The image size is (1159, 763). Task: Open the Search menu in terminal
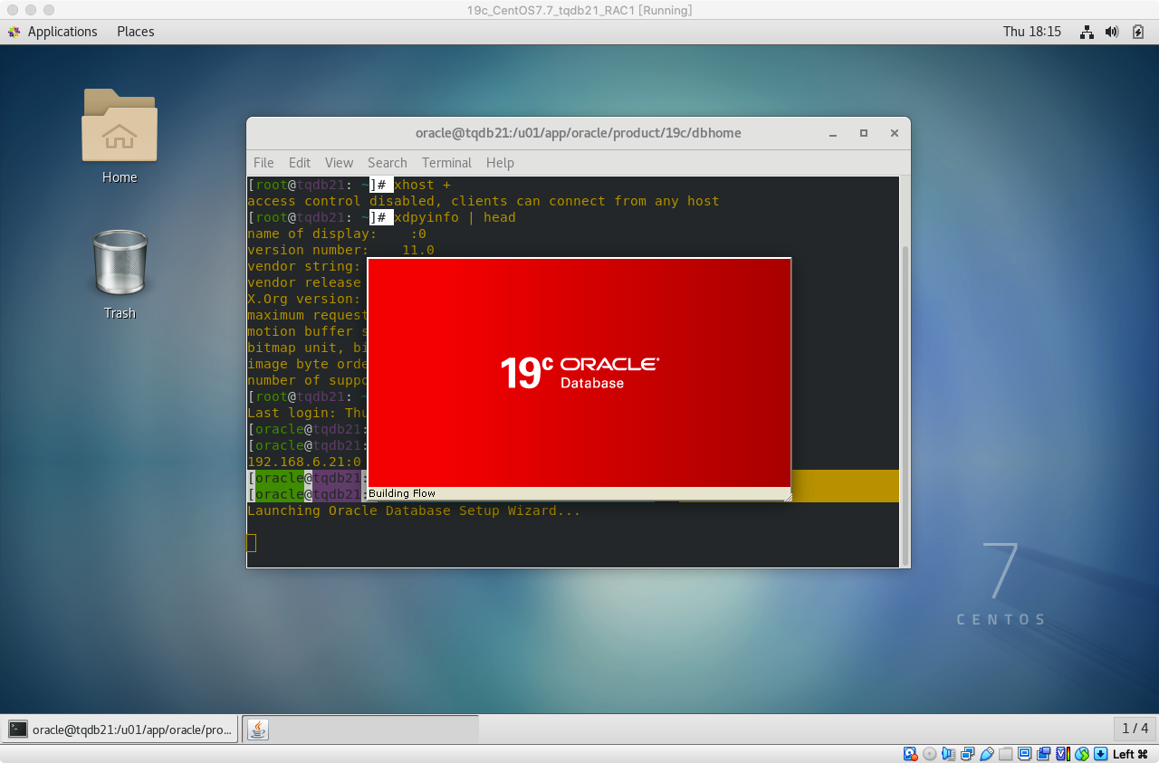pos(388,163)
